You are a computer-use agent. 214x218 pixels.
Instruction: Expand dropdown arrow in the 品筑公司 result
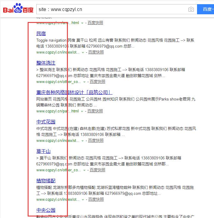coord(82,112)
